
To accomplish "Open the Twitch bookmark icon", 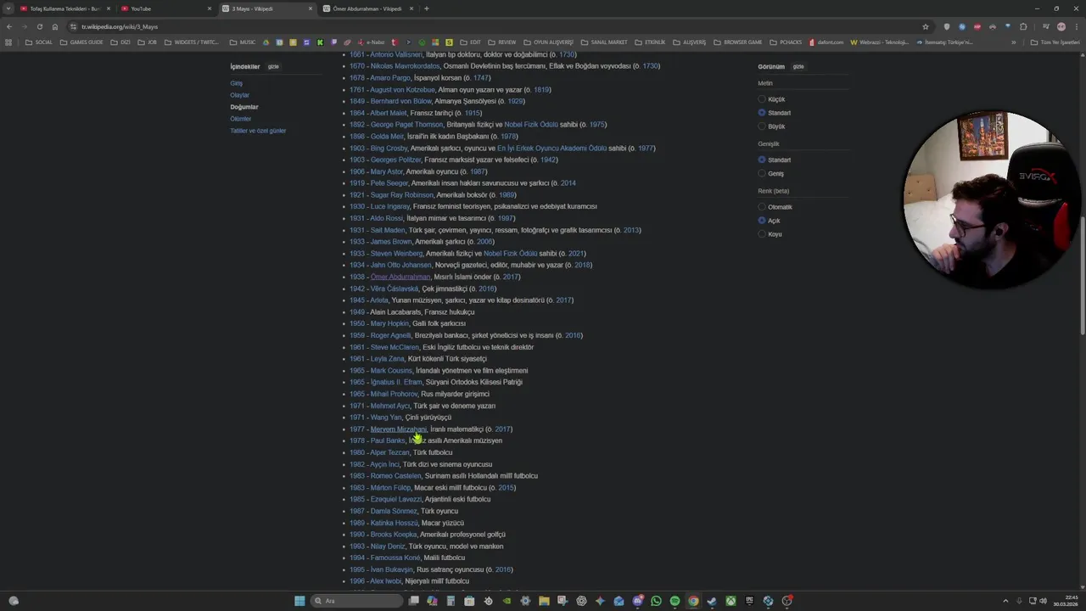I will (333, 42).
